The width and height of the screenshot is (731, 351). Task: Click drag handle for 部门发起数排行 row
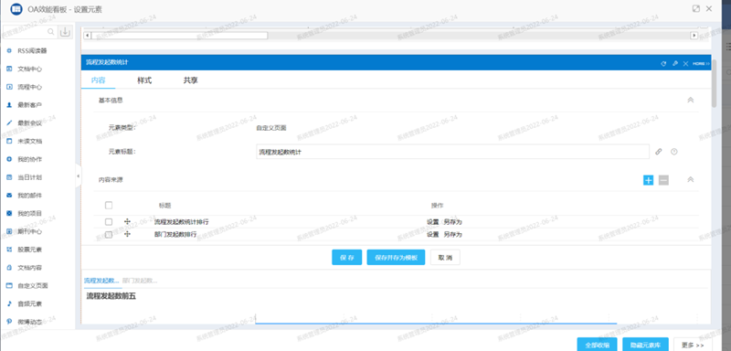[x=127, y=234]
